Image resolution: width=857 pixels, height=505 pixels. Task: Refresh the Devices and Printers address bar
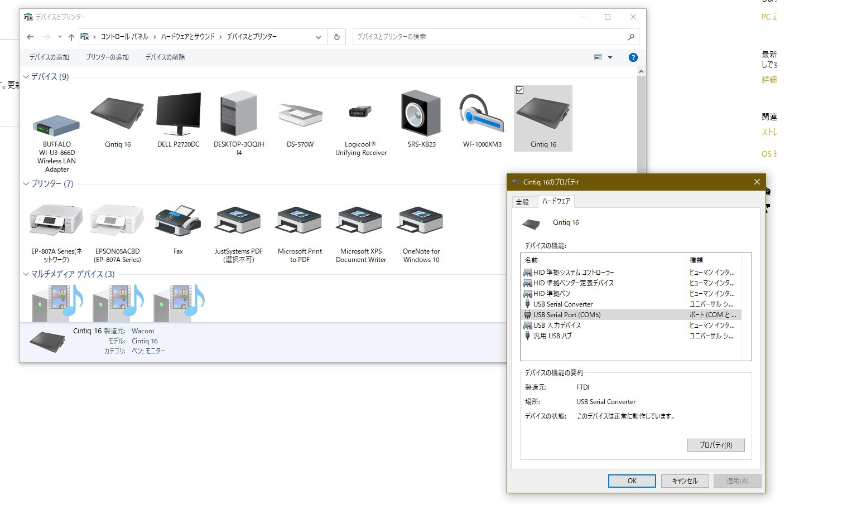336,37
